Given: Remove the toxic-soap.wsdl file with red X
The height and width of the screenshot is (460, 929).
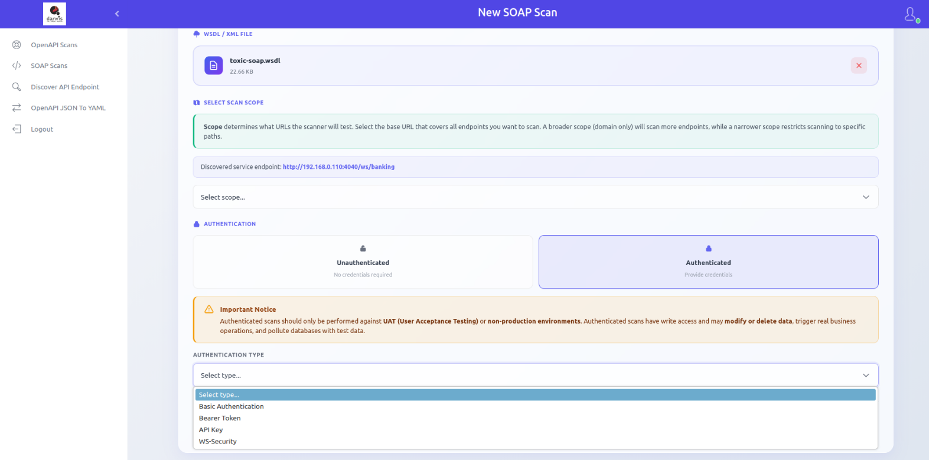Looking at the screenshot, I should (858, 66).
